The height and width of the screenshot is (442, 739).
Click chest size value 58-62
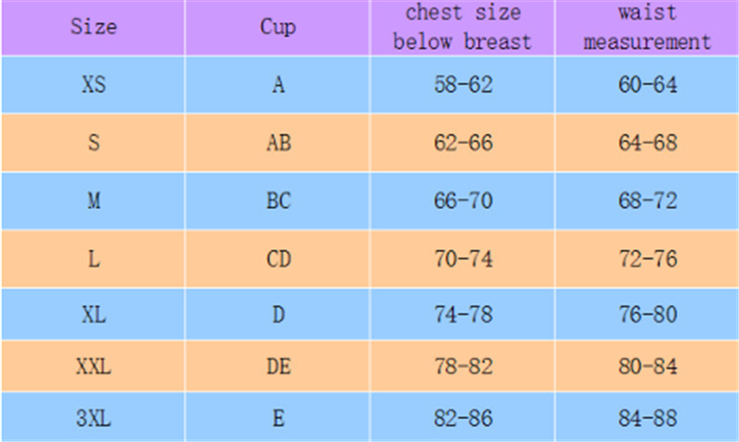coord(463,85)
